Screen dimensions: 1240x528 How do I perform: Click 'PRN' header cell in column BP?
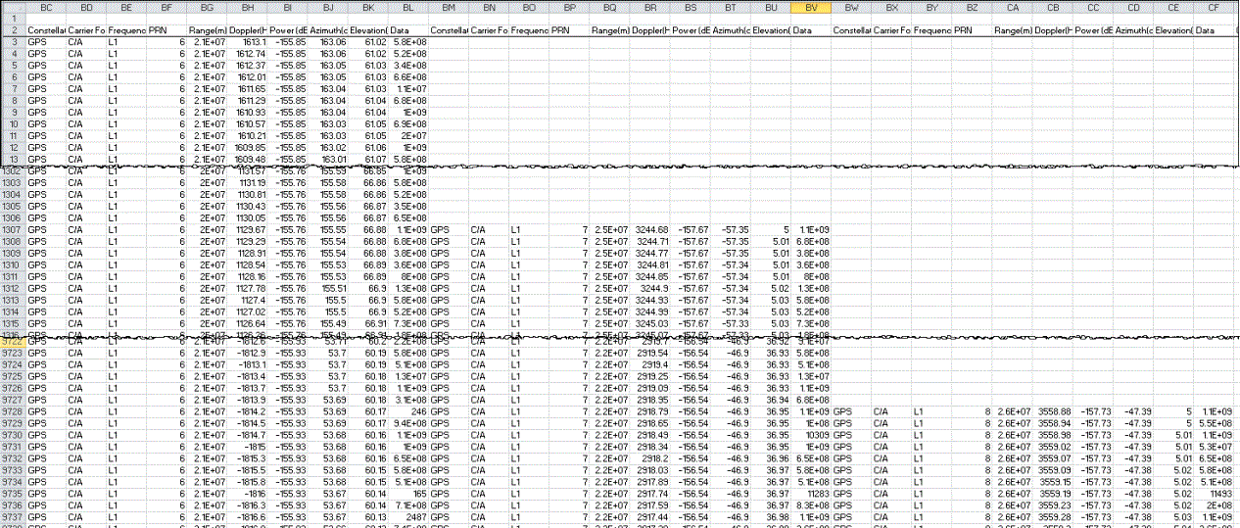click(568, 30)
